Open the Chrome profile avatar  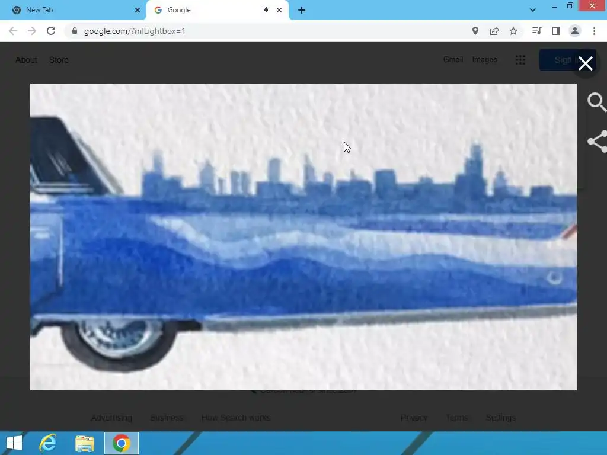pos(575,31)
